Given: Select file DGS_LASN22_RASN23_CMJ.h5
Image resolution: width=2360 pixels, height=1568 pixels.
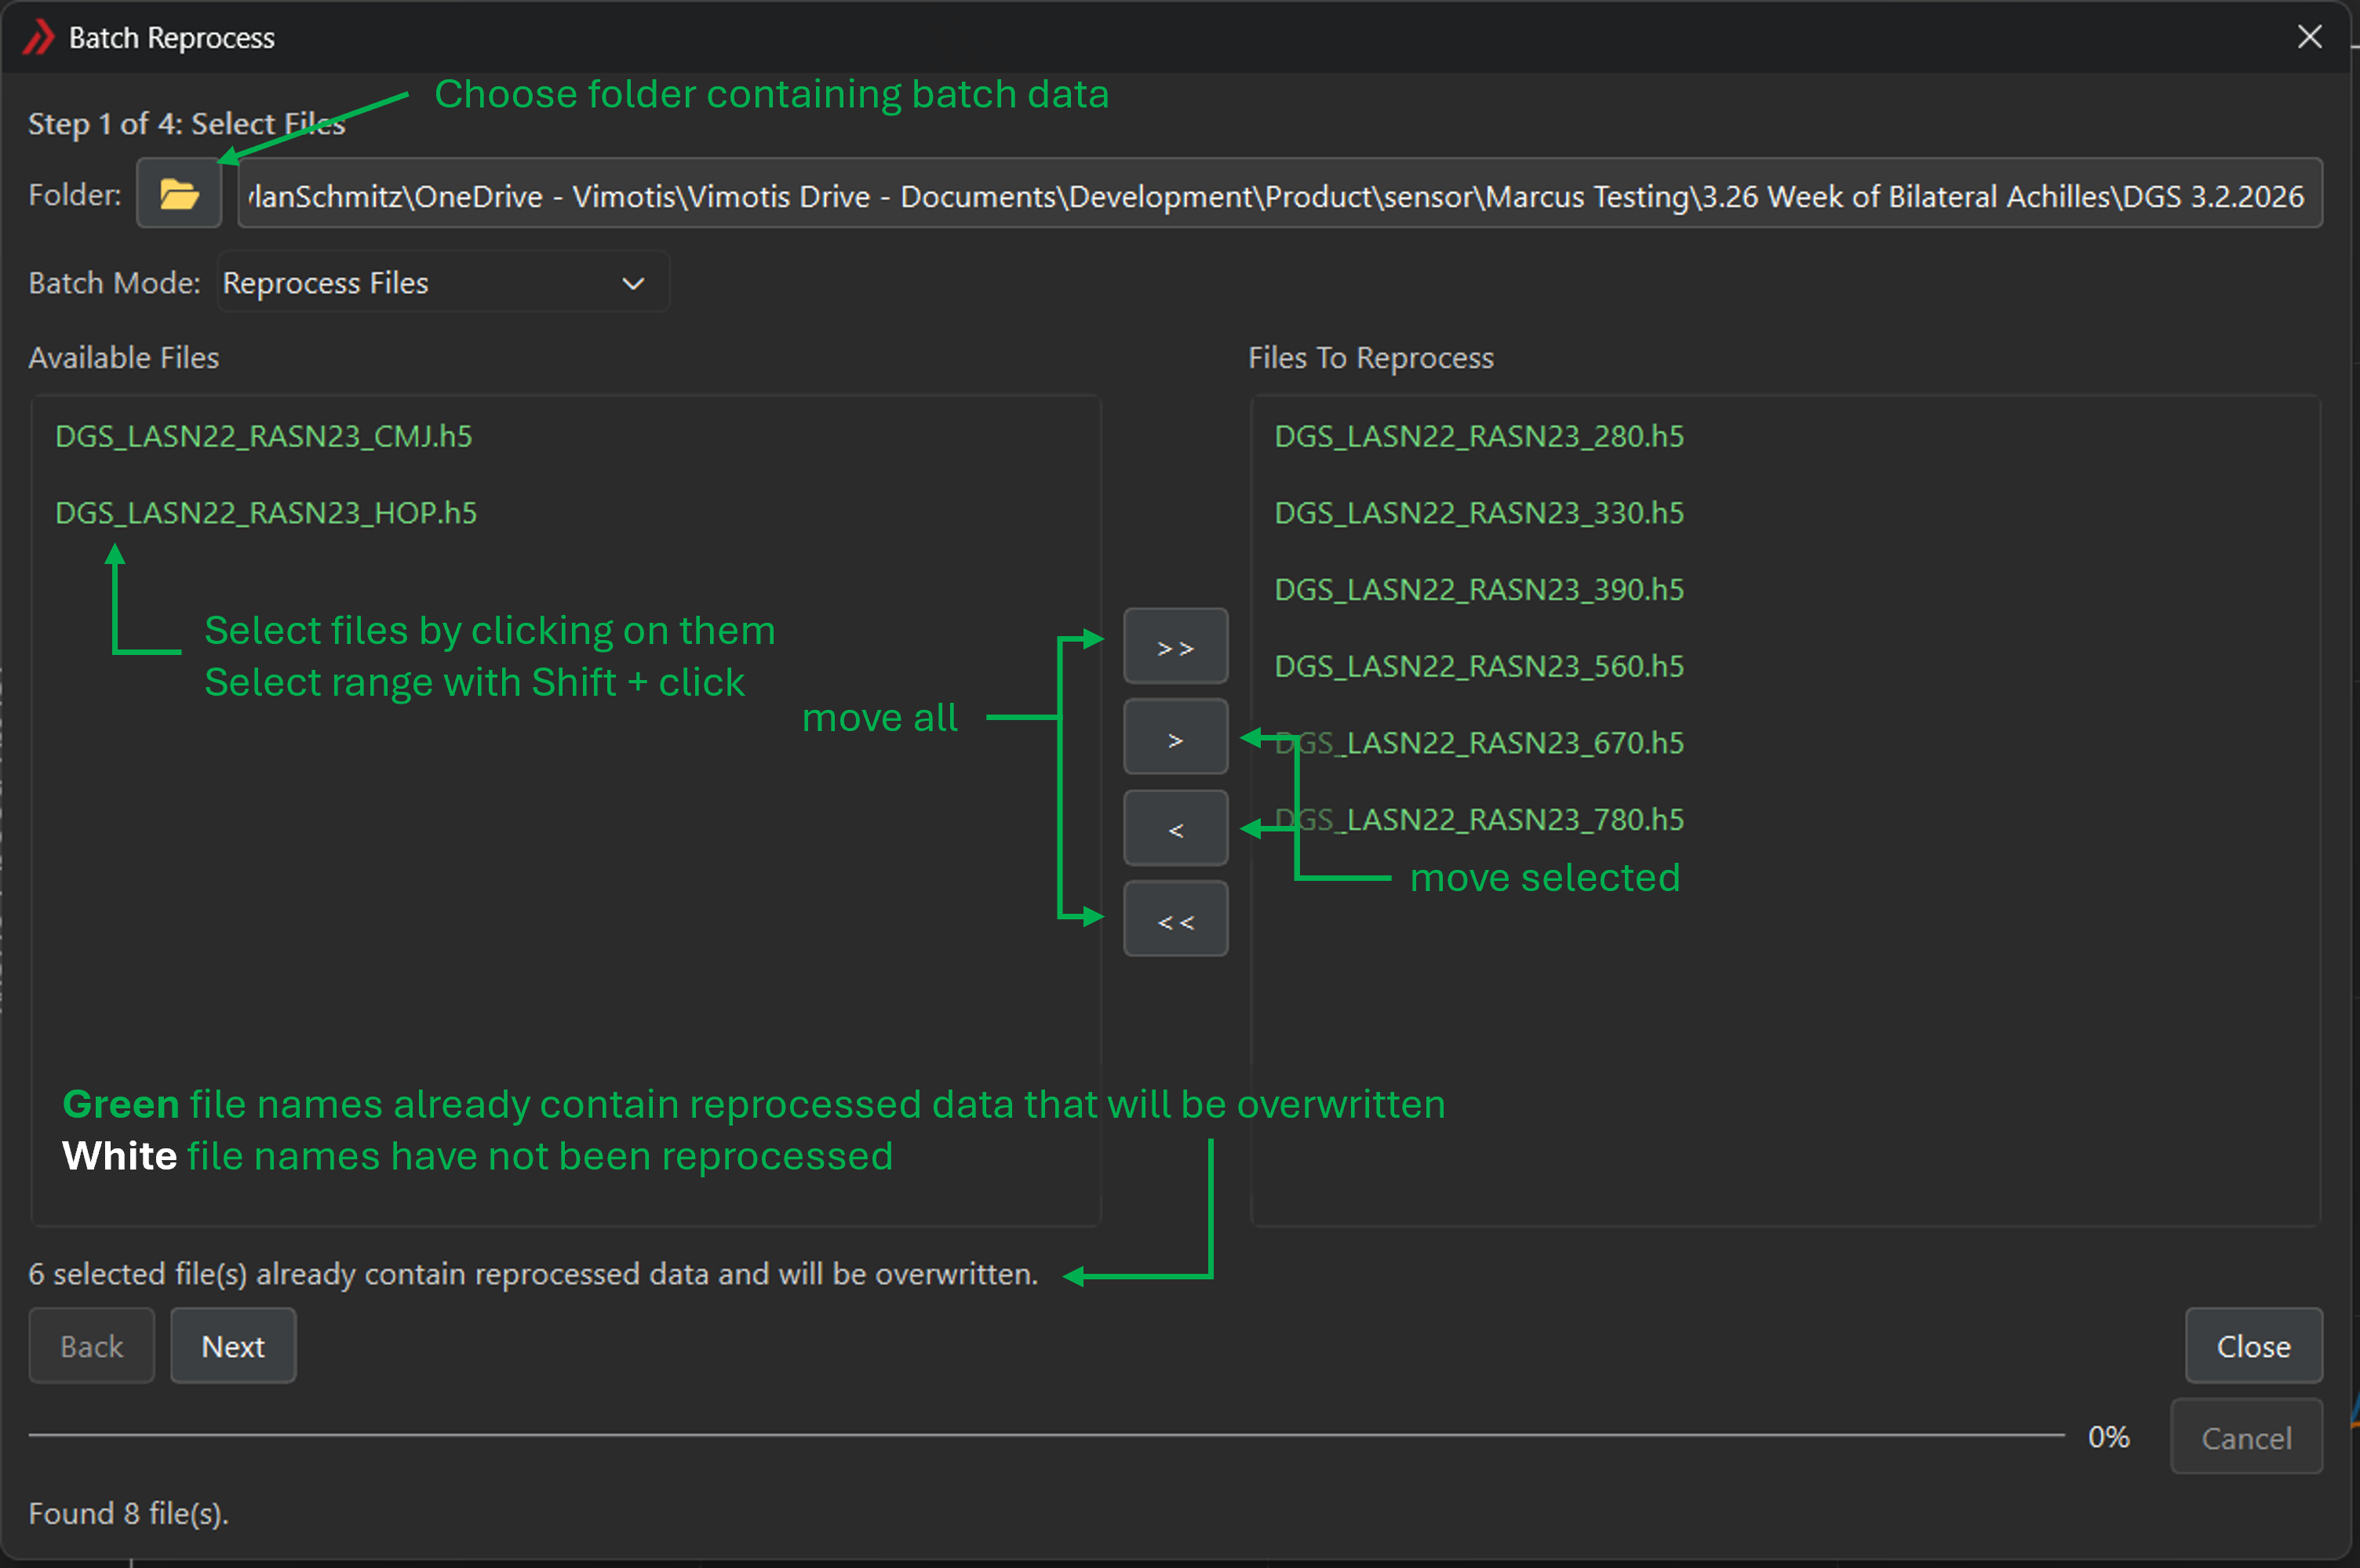Looking at the screenshot, I should (x=264, y=436).
